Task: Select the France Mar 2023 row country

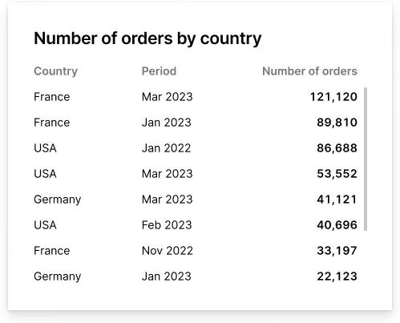Action: [x=52, y=97]
